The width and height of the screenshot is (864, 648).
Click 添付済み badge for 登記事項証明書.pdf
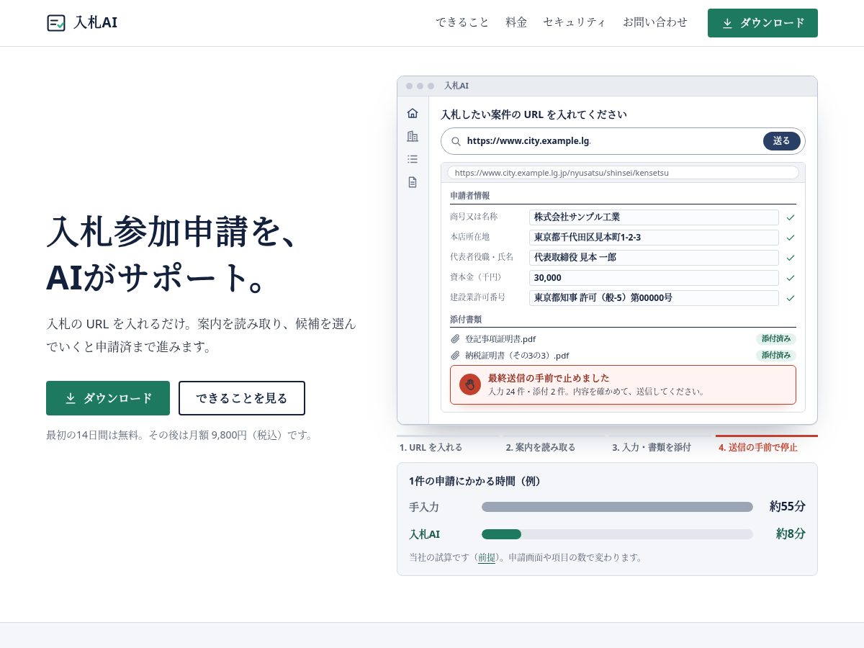click(x=776, y=339)
